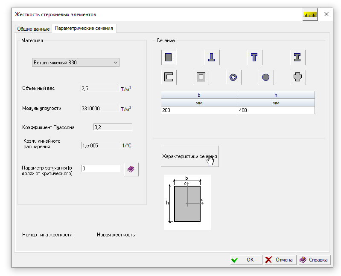The height and width of the screenshot is (276, 341).
Task: Switch to the Общие данные tab
Action: (x=33, y=29)
